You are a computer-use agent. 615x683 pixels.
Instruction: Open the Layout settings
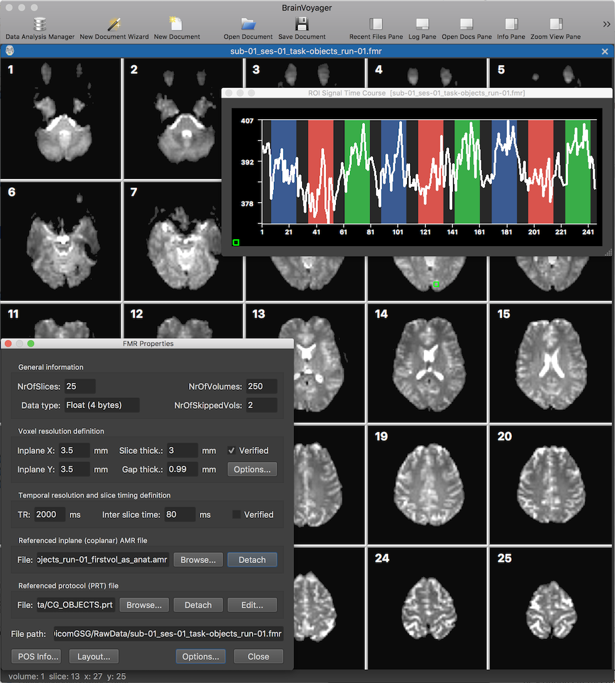(x=94, y=657)
